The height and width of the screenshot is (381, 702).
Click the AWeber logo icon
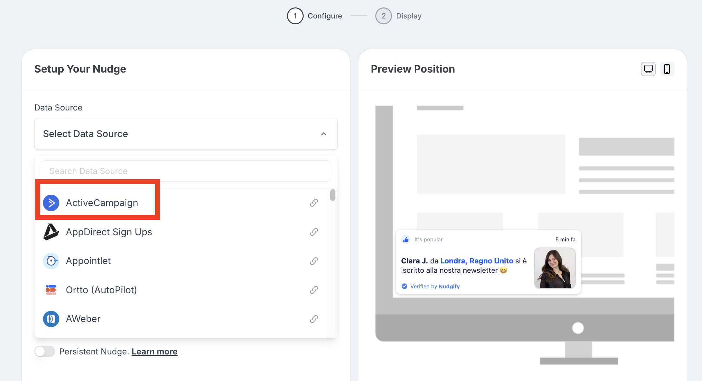tap(51, 319)
